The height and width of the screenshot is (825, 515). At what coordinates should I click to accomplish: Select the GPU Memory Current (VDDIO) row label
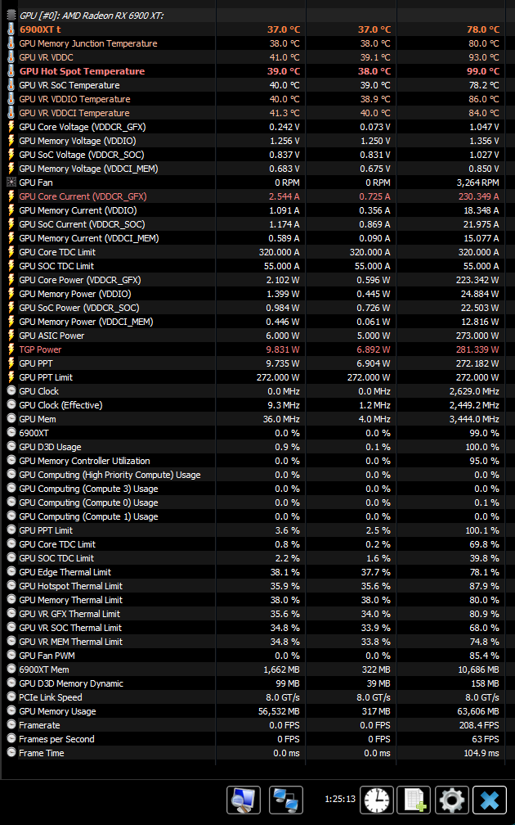78,210
